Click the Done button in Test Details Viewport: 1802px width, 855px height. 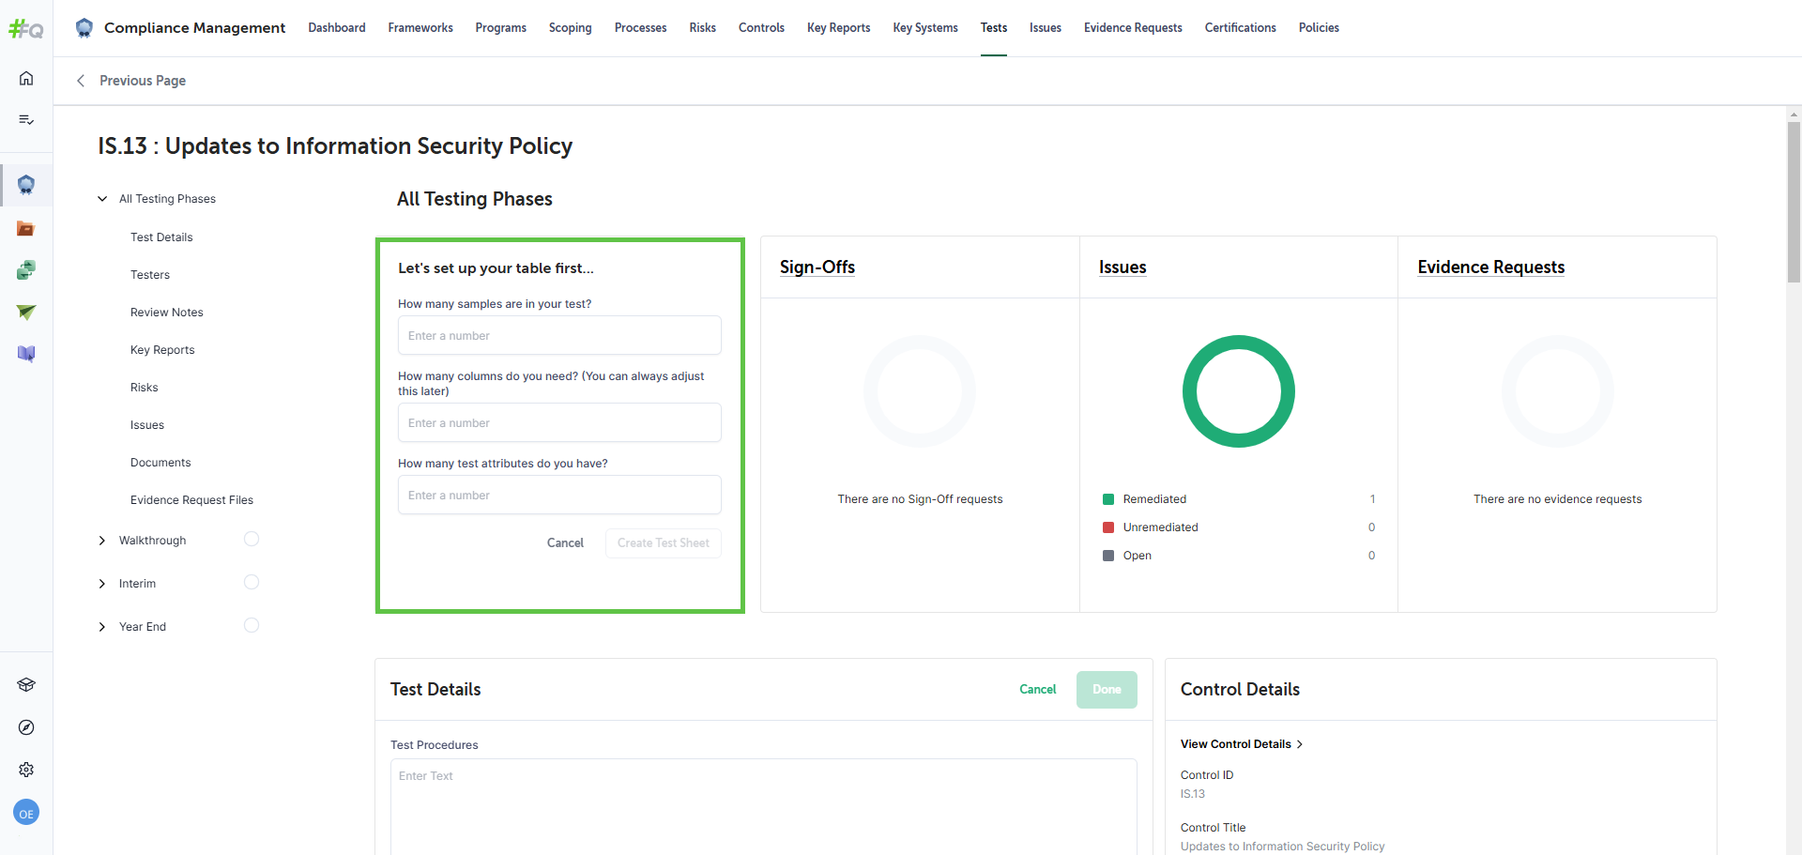pos(1107,690)
